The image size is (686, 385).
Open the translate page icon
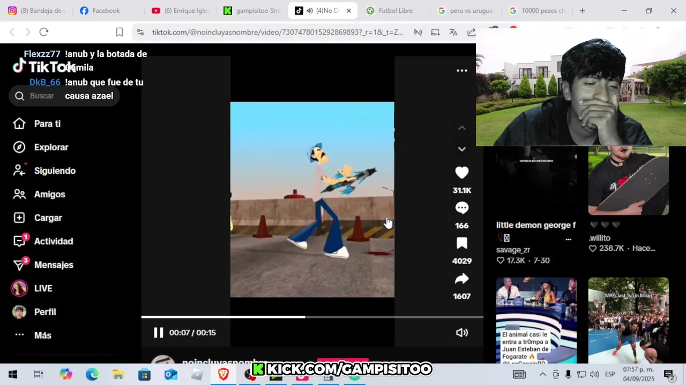(453, 32)
